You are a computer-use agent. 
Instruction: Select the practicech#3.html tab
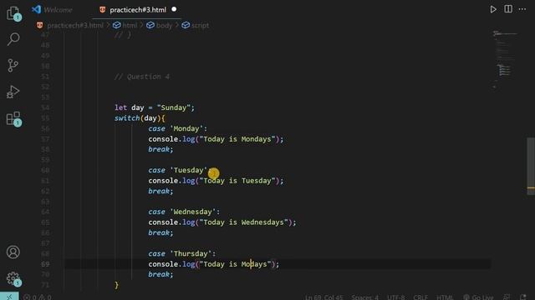pyautogui.click(x=137, y=10)
